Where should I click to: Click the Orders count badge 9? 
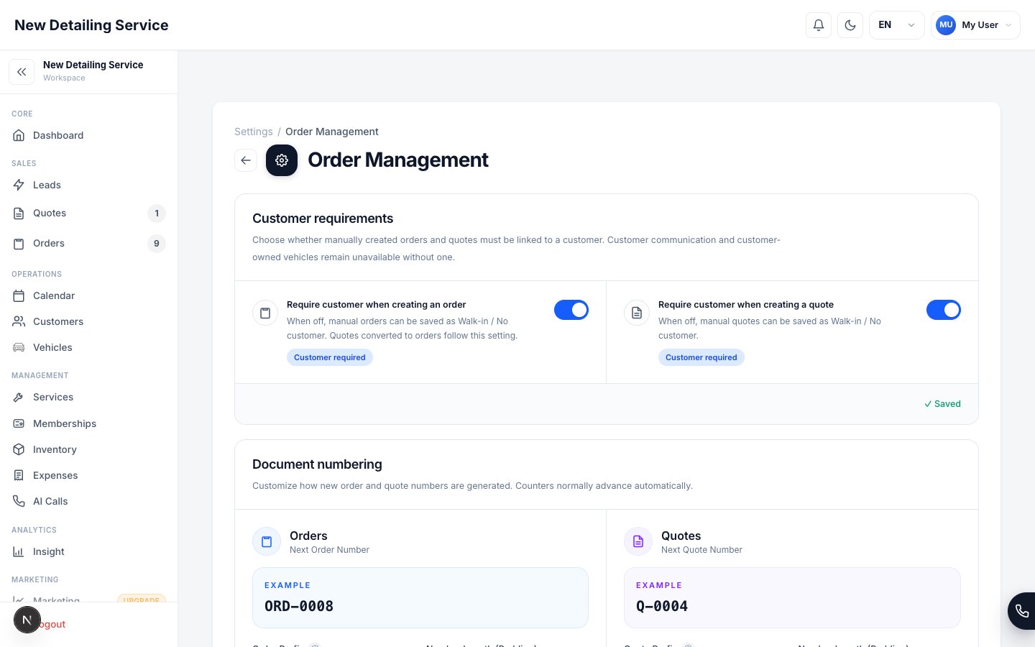coord(157,244)
